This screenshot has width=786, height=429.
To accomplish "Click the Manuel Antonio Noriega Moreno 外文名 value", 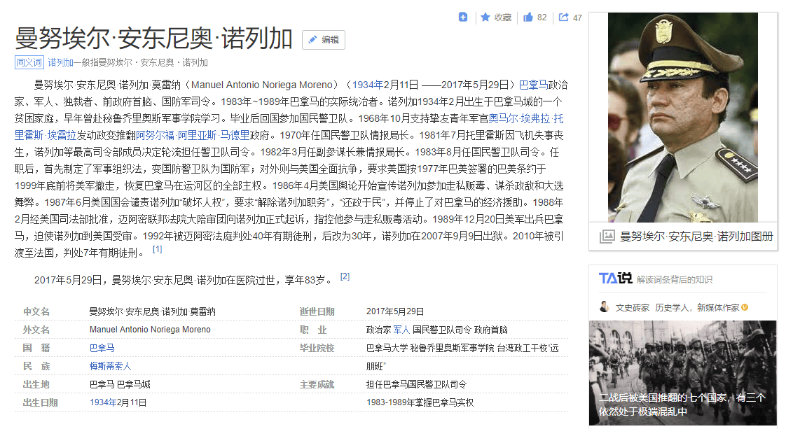I will (x=150, y=330).
